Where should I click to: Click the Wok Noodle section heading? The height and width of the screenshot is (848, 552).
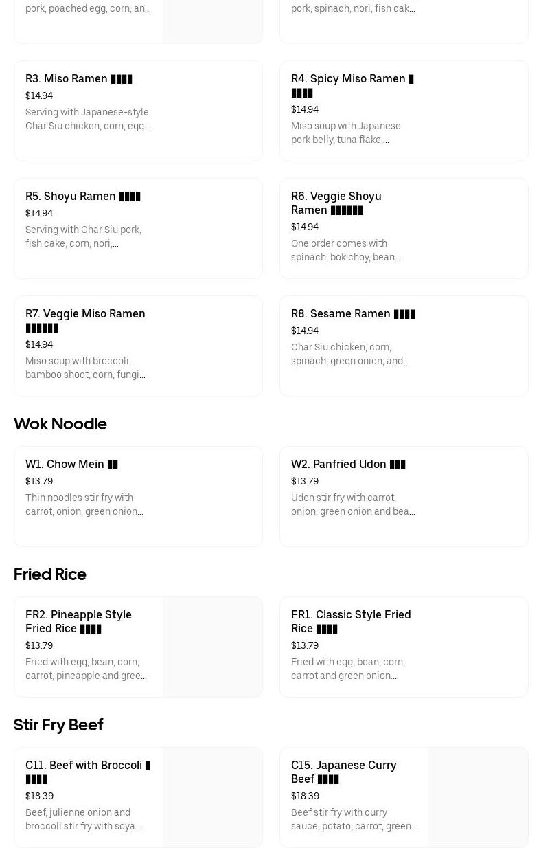[x=60, y=424]
